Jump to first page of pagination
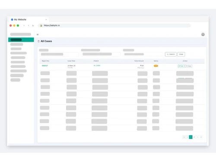 [x=184, y=137]
